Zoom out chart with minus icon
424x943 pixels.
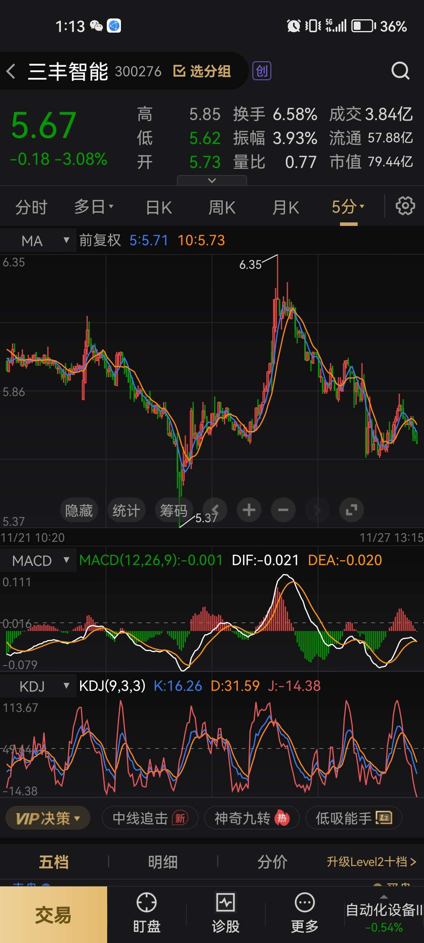[x=283, y=510]
